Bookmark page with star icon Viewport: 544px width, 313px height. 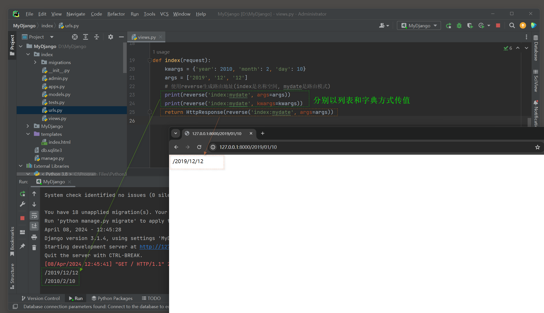click(537, 147)
